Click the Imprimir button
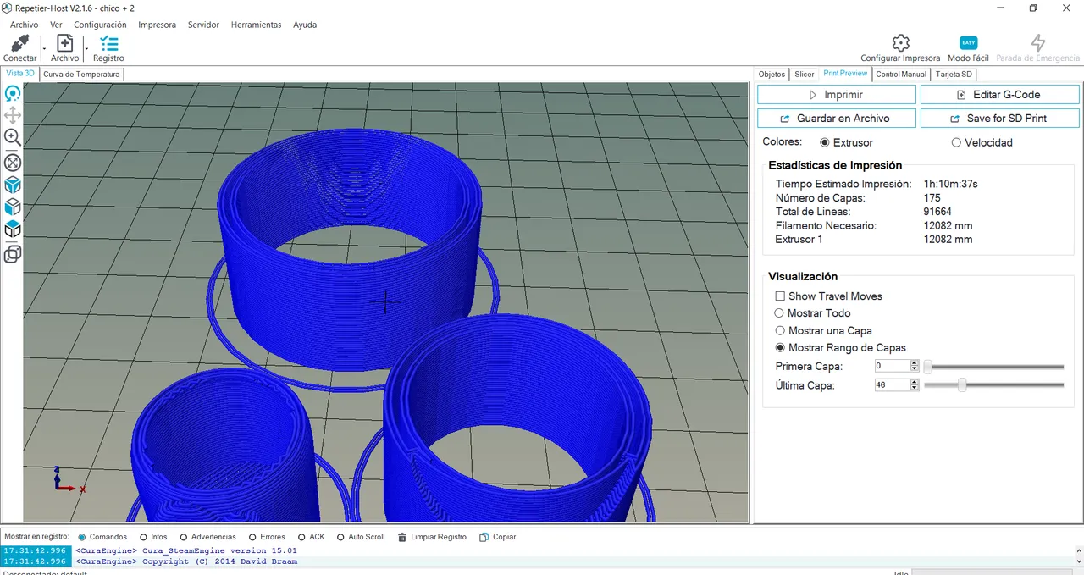 836,95
